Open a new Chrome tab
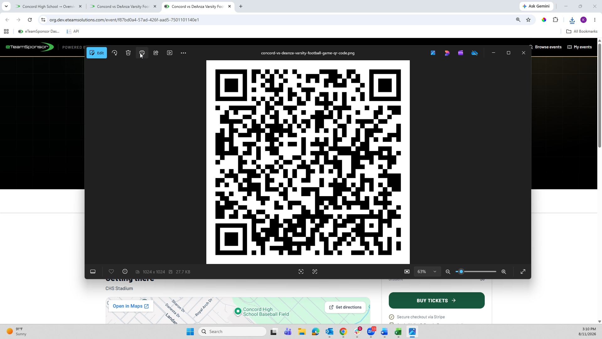602x339 pixels. click(241, 6)
